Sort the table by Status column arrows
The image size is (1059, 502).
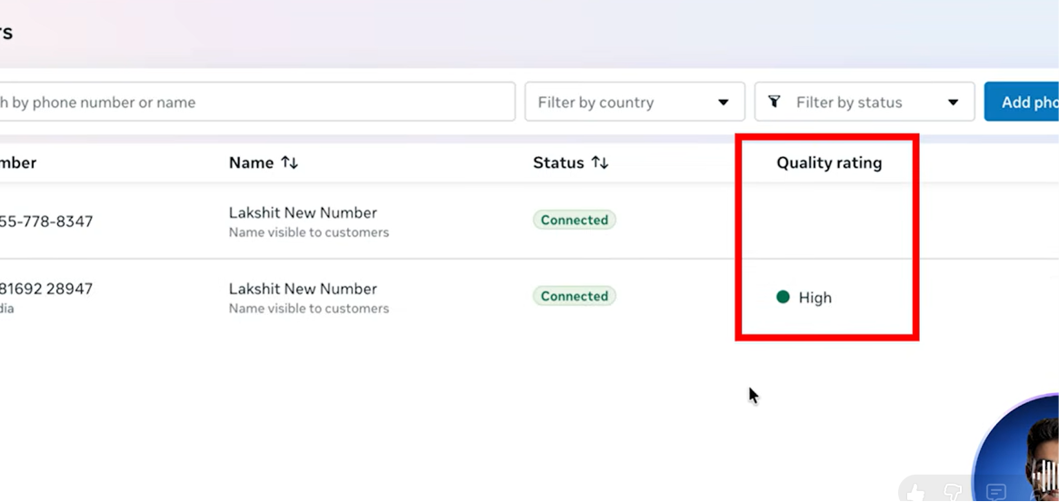pyautogui.click(x=600, y=162)
